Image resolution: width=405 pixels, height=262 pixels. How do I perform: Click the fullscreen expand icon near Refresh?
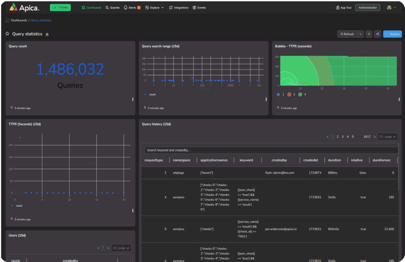coord(369,34)
